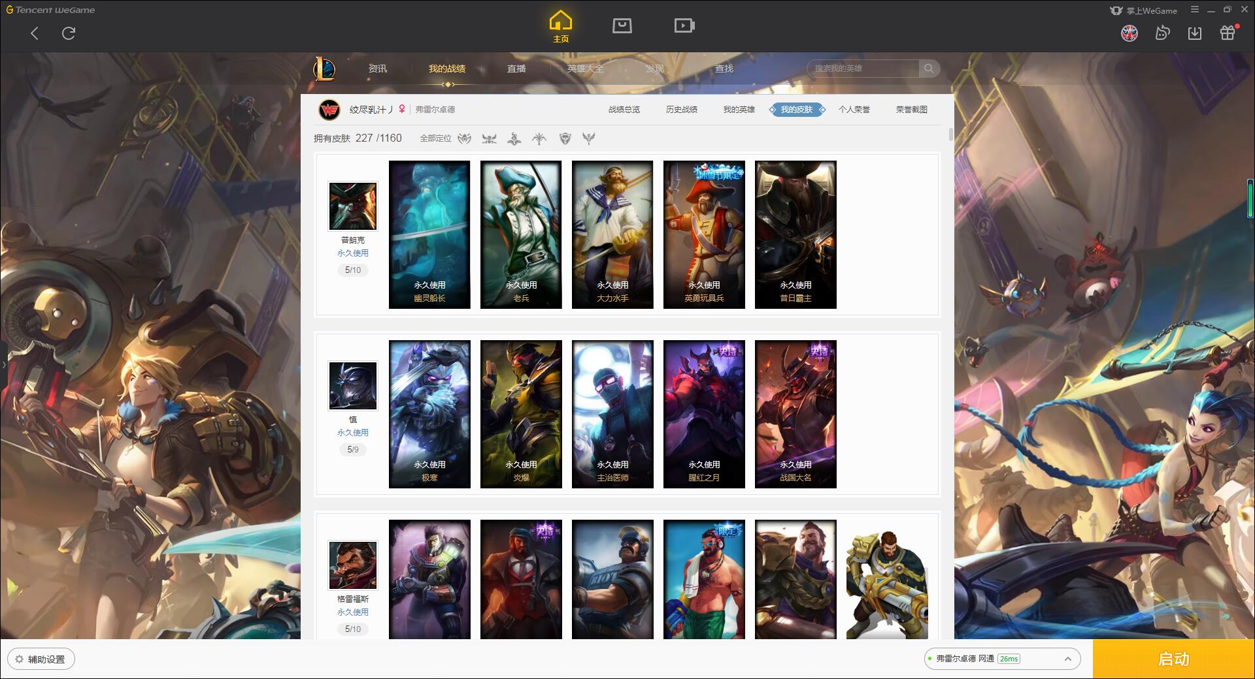Open the hamburger main menu icon

pos(1195,10)
